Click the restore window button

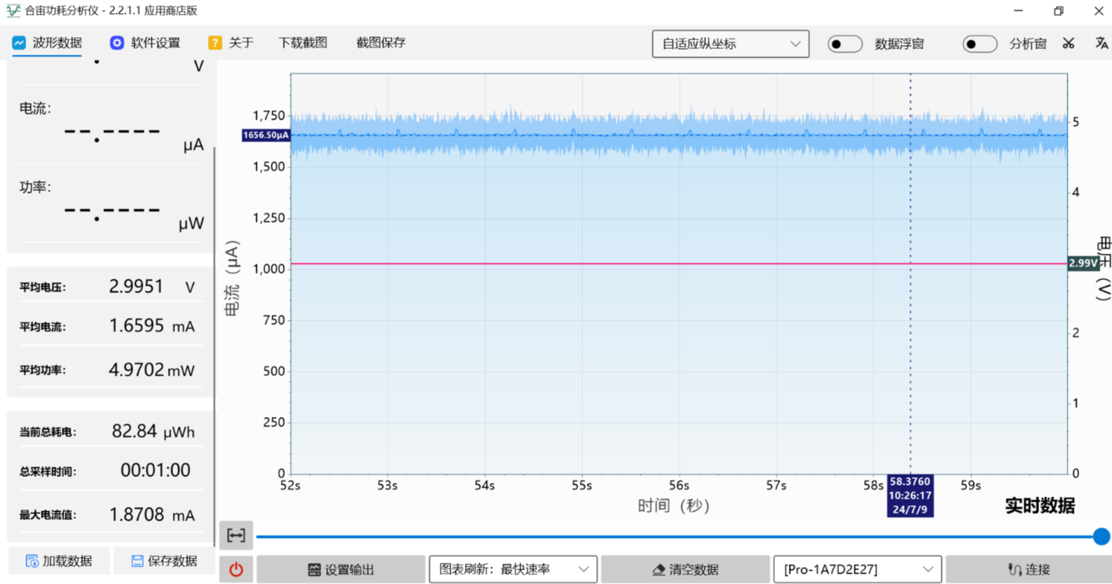[x=1059, y=11]
